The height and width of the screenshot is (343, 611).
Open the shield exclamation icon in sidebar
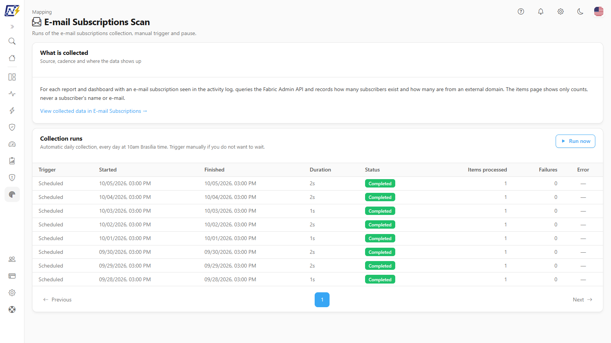tap(12, 178)
